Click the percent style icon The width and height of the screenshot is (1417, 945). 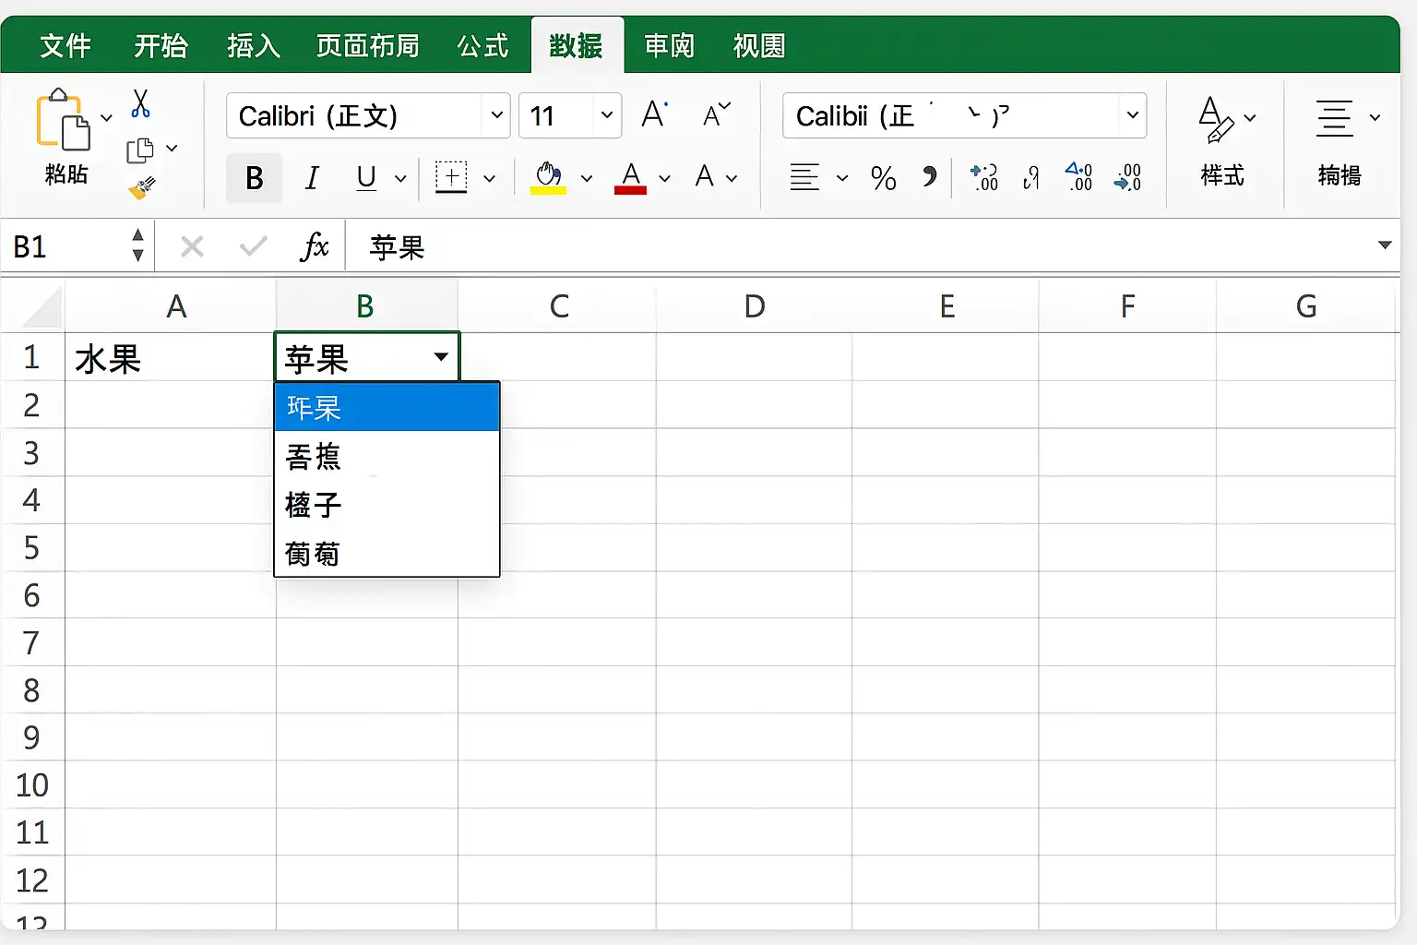coord(883,177)
